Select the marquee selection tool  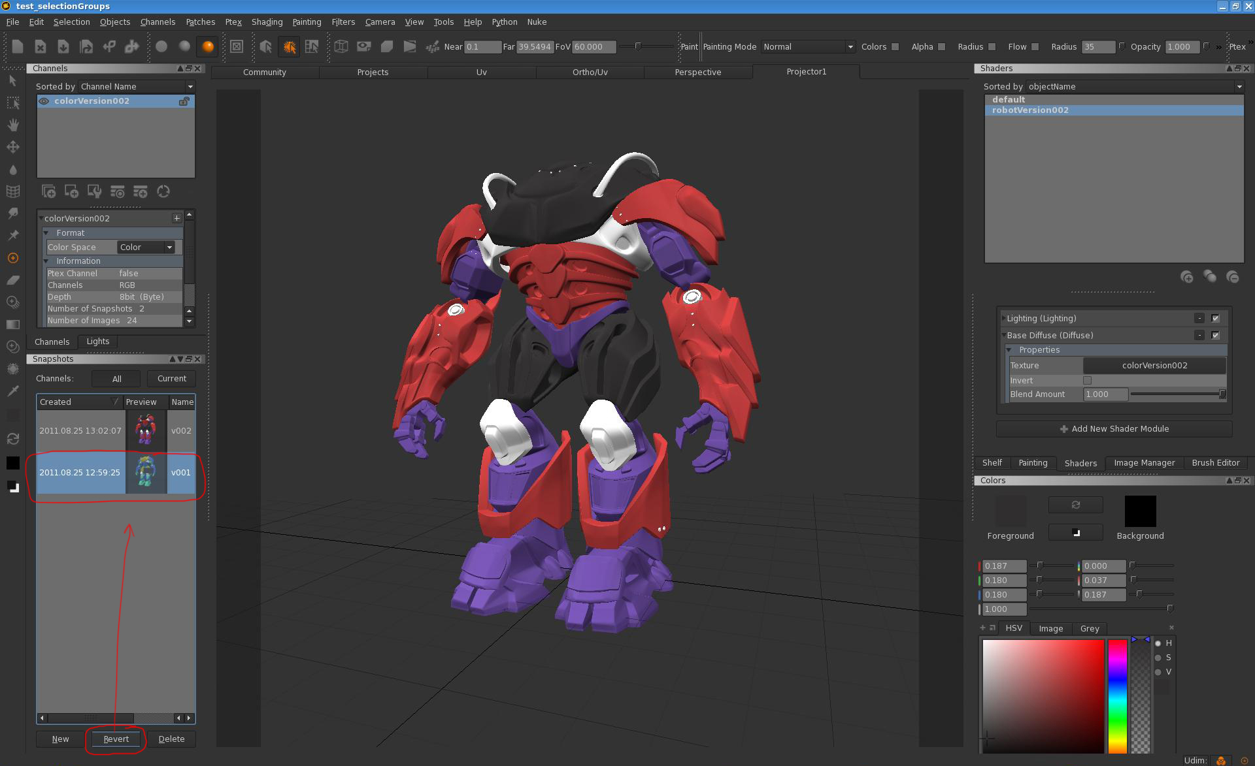(x=13, y=103)
